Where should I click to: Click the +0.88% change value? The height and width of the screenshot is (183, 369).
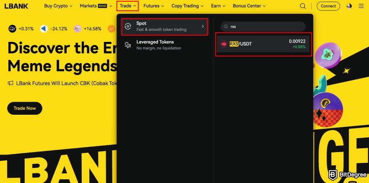click(299, 47)
